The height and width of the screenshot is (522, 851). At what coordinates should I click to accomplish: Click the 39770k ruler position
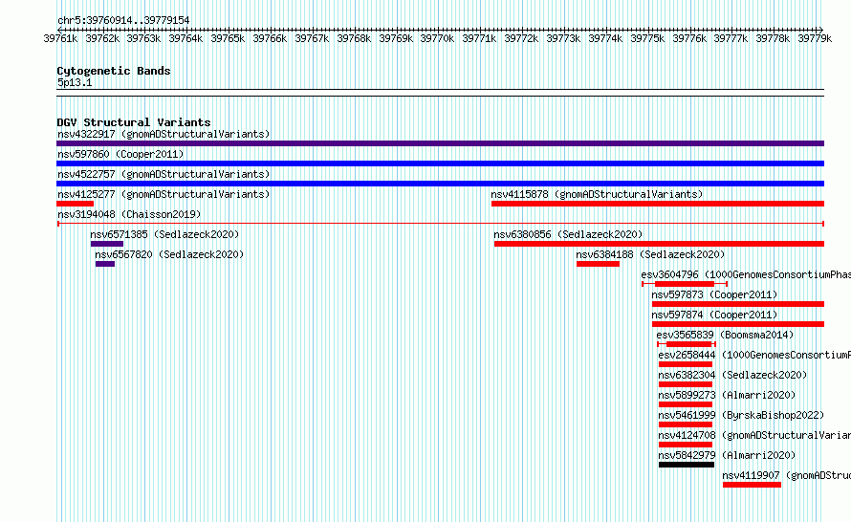(x=437, y=38)
